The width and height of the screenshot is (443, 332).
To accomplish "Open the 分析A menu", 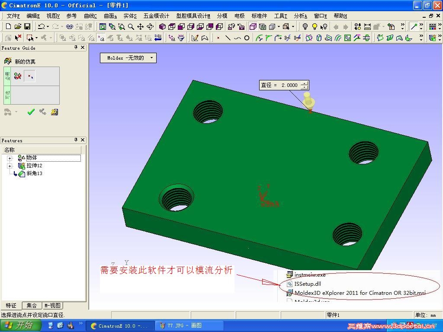I will [301, 16].
